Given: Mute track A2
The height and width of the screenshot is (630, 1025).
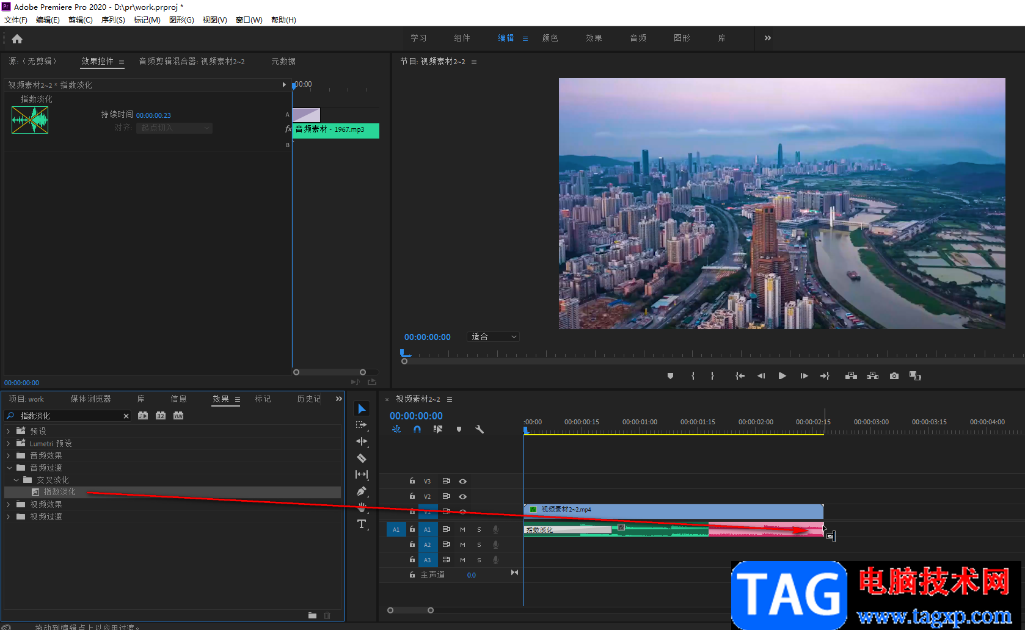Looking at the screenshot, I should pyautogui.click(x=462, y=545).
